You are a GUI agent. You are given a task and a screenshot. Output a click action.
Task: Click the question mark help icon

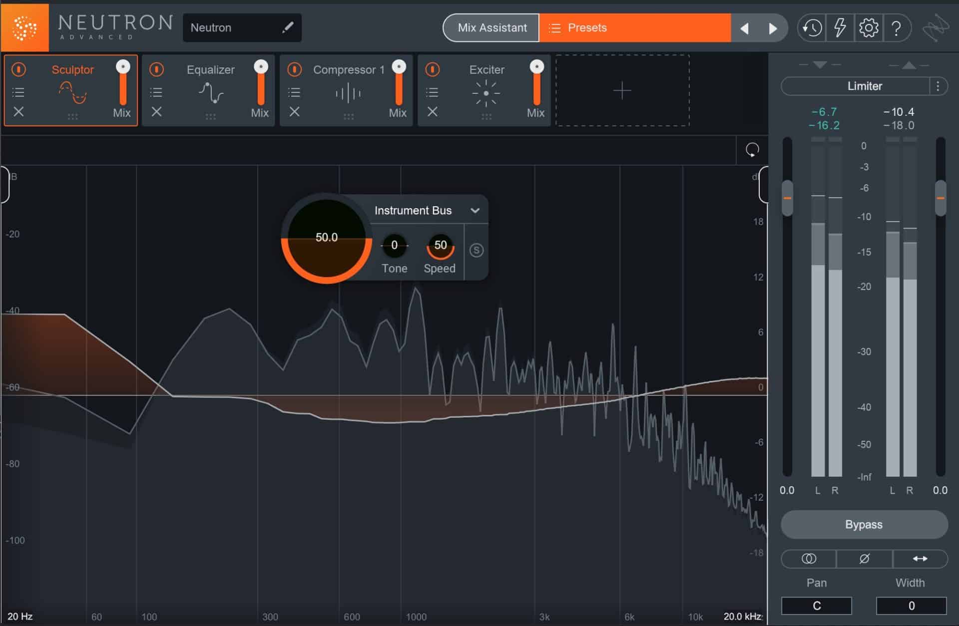898,28
